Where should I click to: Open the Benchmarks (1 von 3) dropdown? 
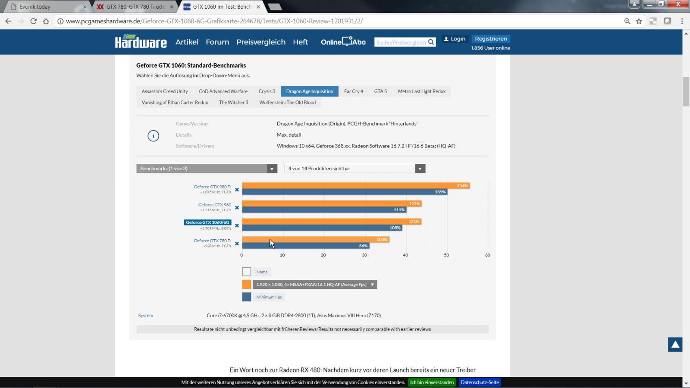tap(207, 169)
